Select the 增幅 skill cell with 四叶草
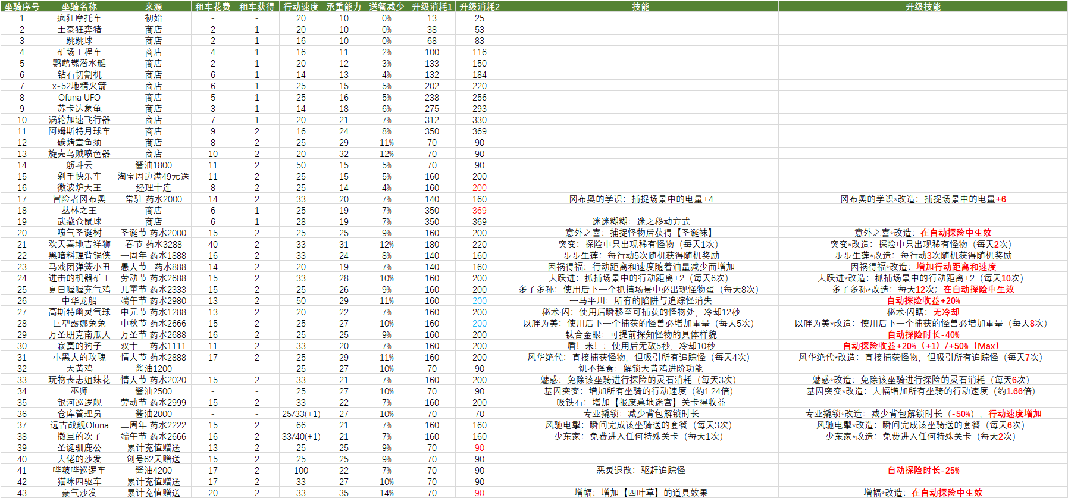The height and width of the screenshot is (498, 1068). tap(641, 493)
